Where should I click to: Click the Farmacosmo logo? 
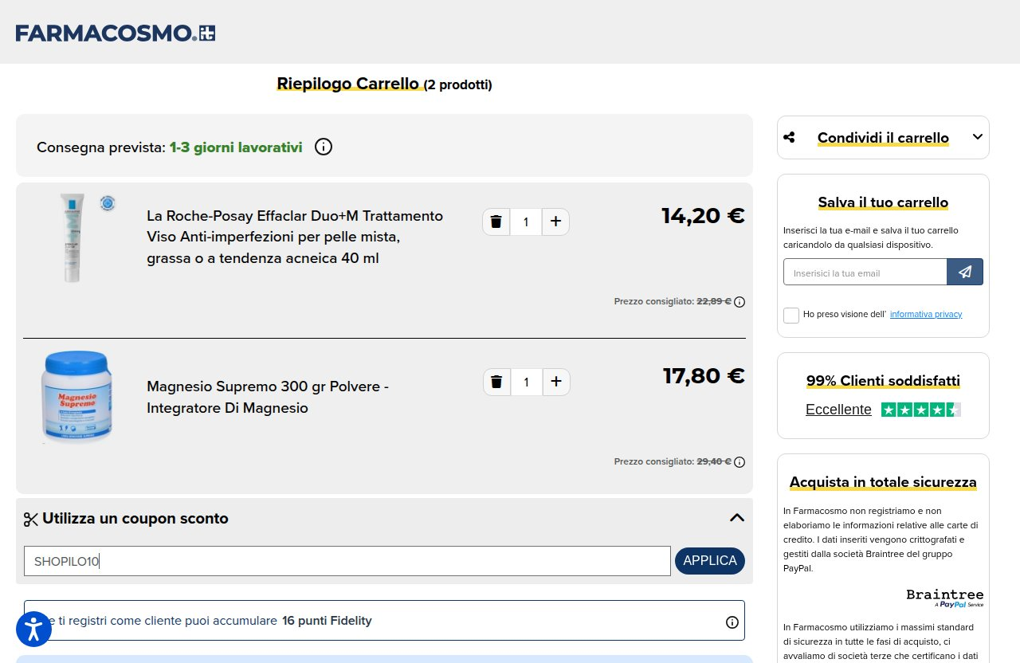click(116, 33)
